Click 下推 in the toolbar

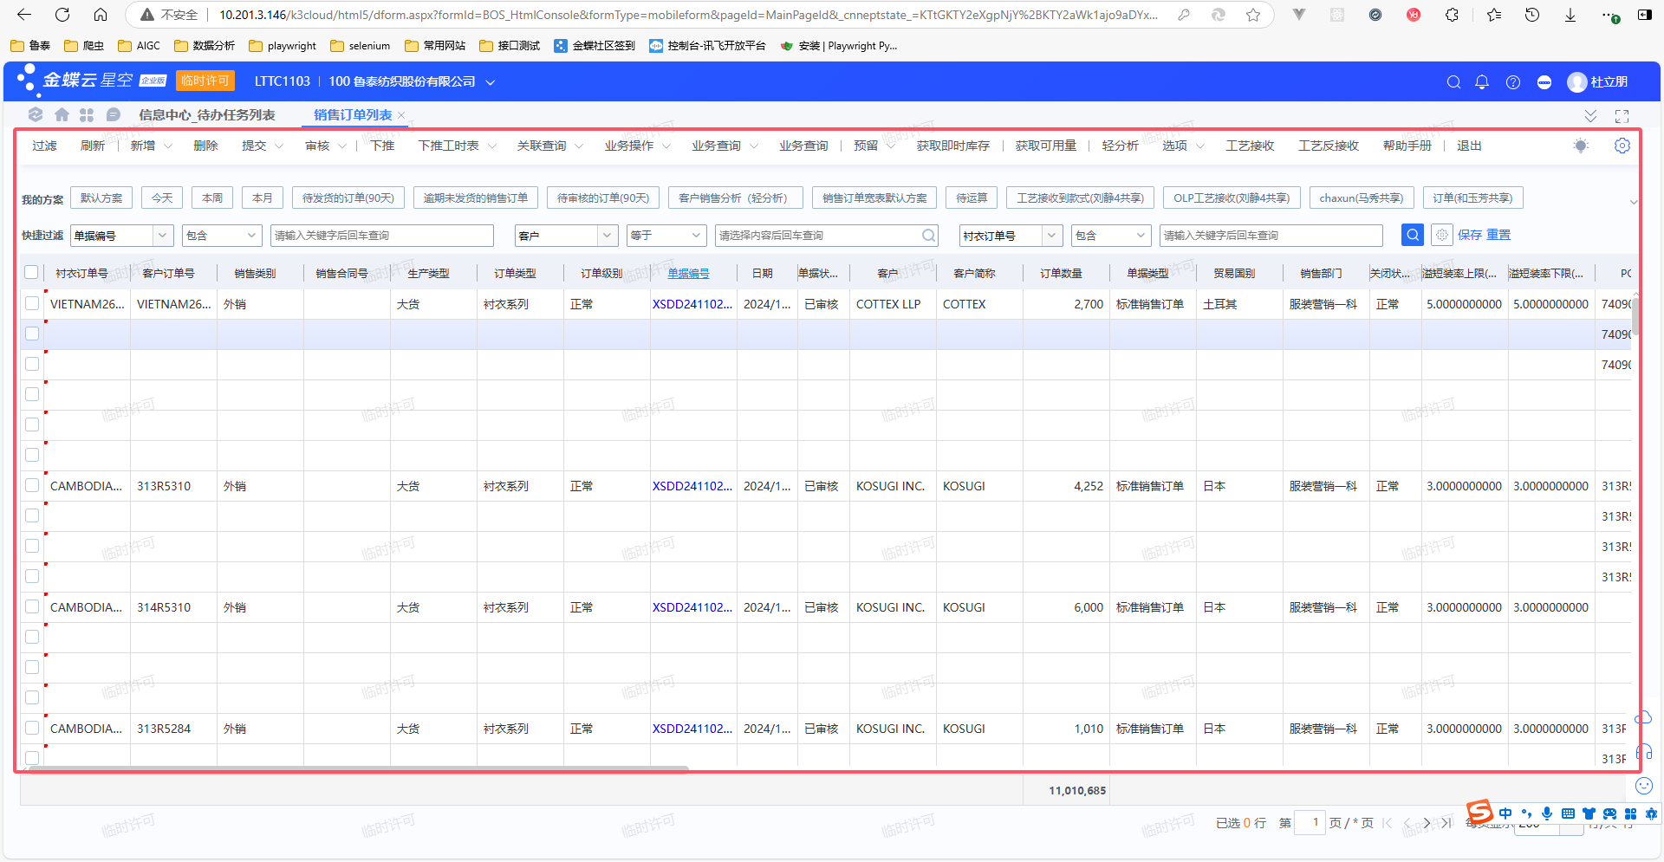coord(382,146)
